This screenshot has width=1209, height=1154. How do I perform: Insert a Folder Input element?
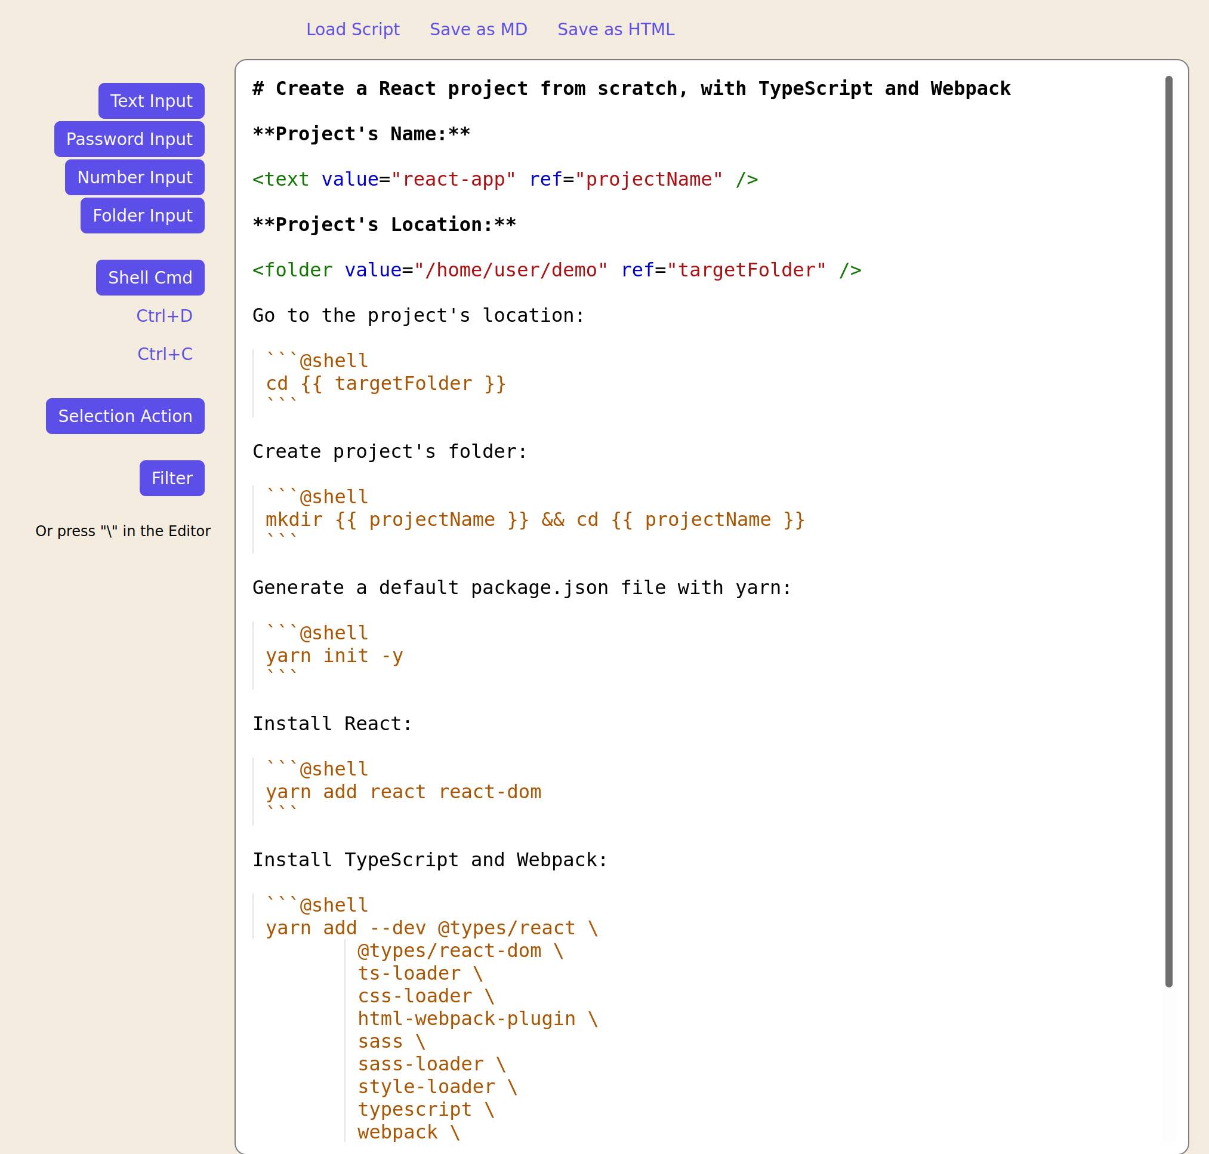tap(142, 216)
